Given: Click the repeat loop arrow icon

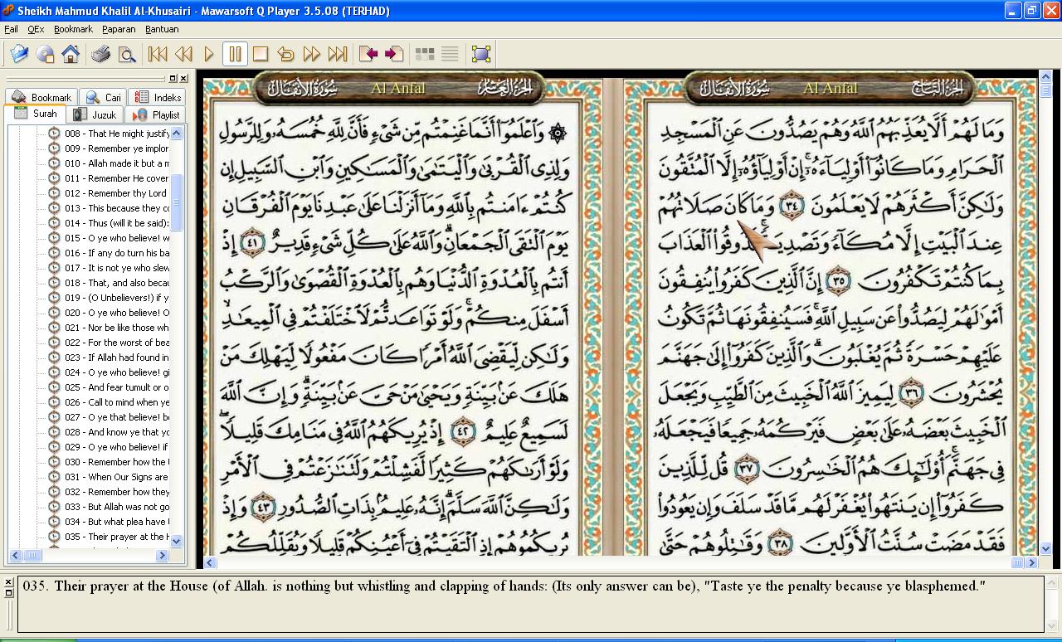Looking at the screenshot, I should pyautogui.click(x=285, y=55).
